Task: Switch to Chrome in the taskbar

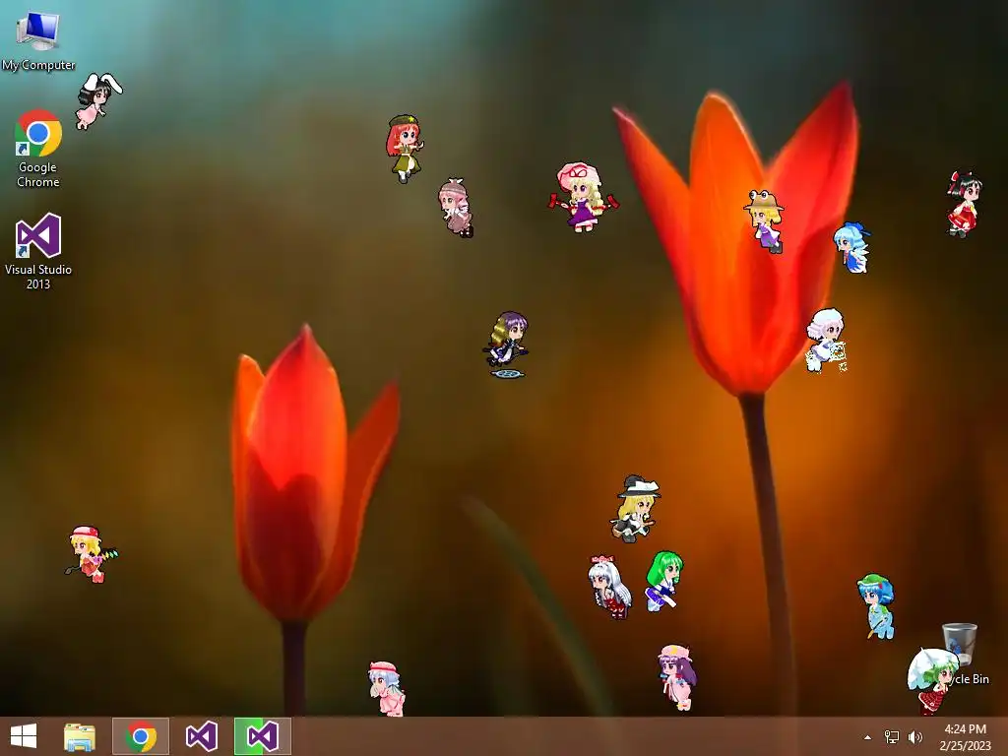Action: [x=141, y=736]
